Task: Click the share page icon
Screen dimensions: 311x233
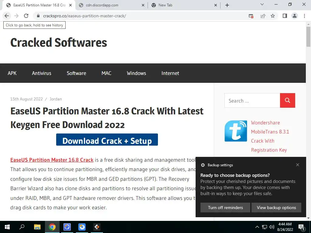Action: click(x=263, y=16)
